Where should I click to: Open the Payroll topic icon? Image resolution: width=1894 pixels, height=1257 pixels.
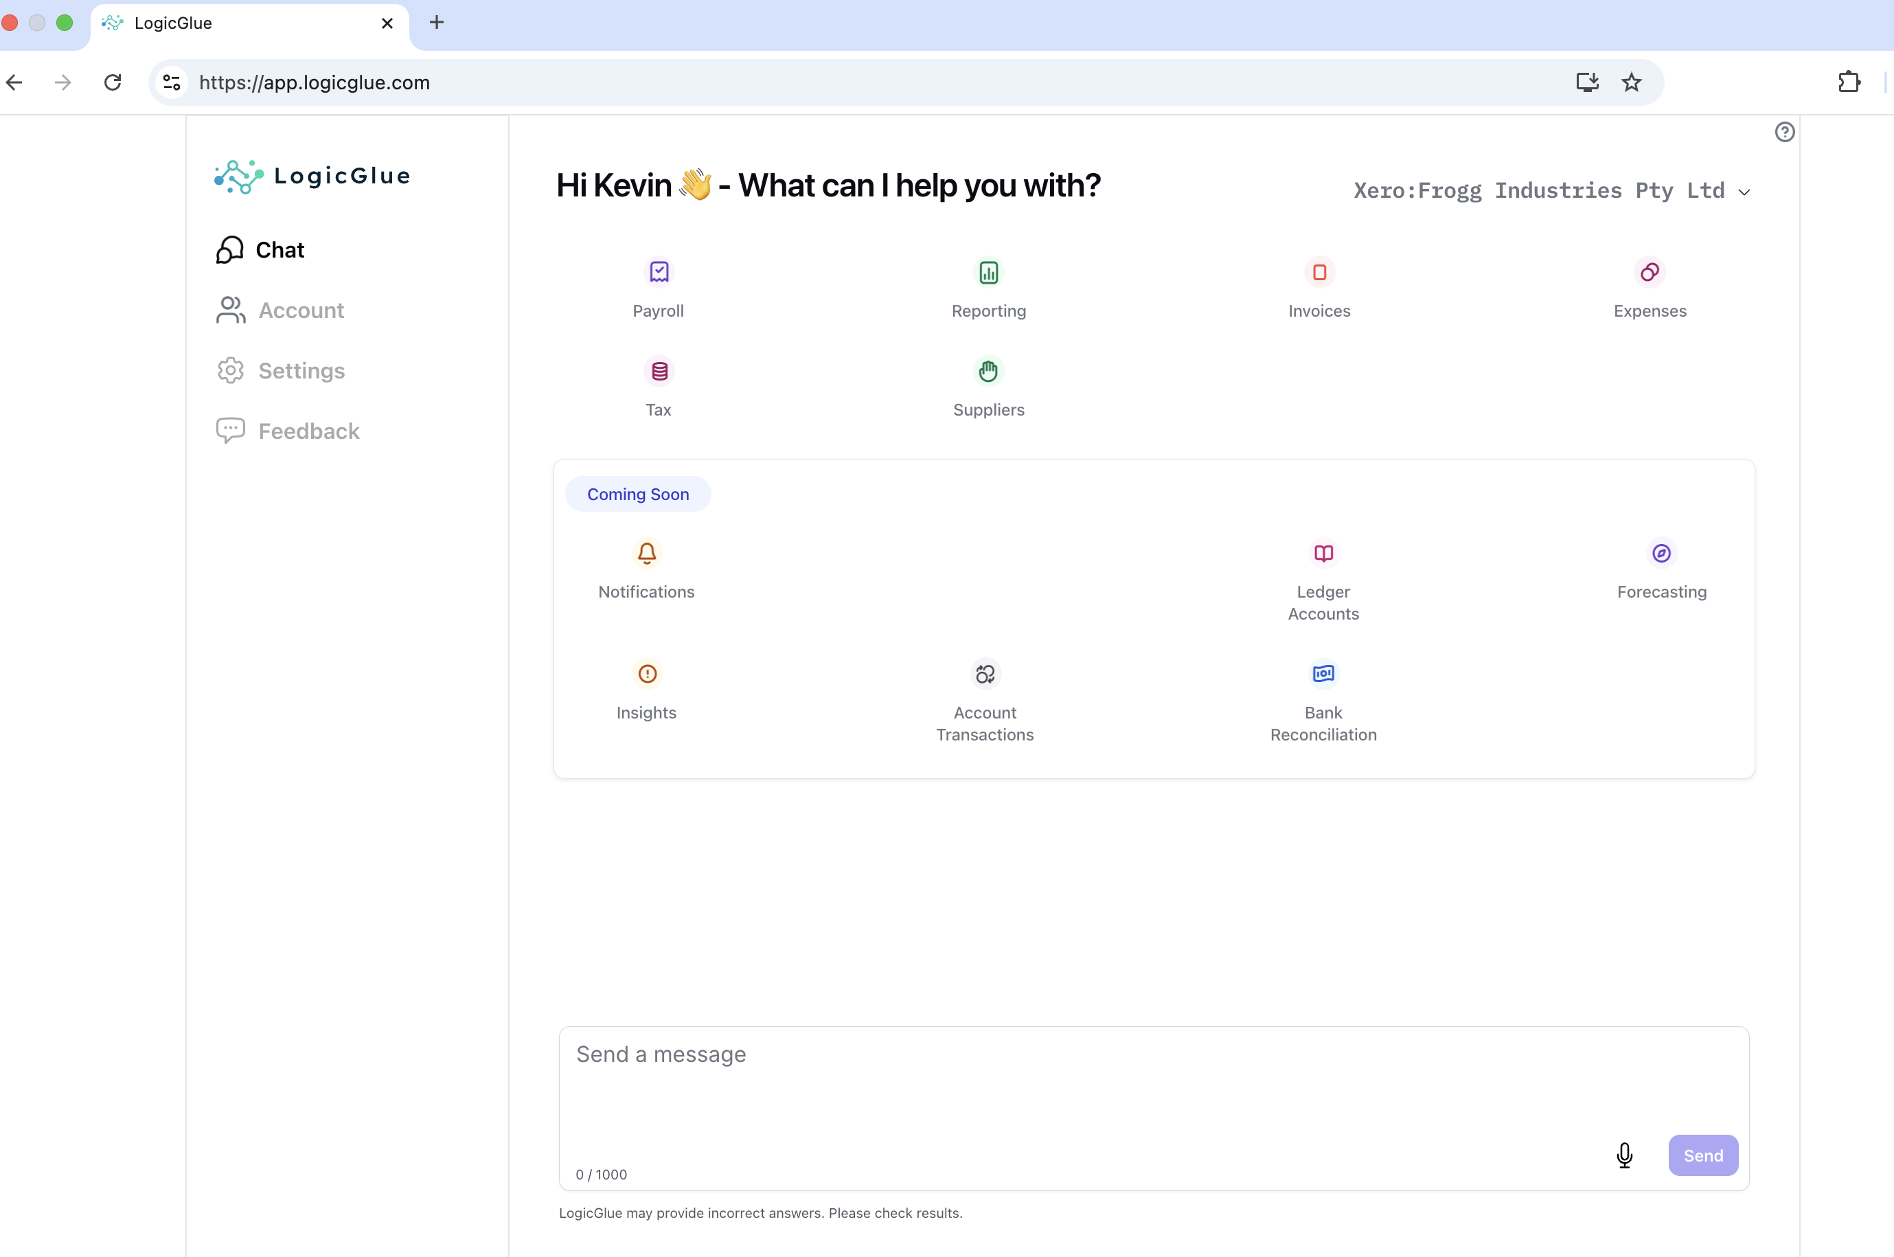click(x=659, y=273)
